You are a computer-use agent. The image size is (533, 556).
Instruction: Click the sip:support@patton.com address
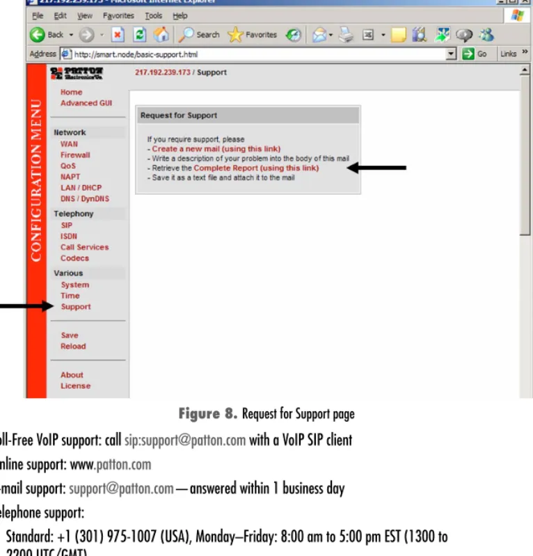point(185,440)
